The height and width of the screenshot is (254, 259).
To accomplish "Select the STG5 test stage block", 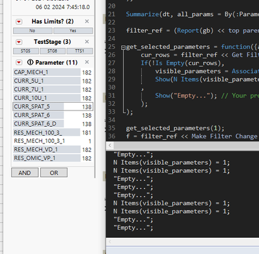I will click(26, 51).
